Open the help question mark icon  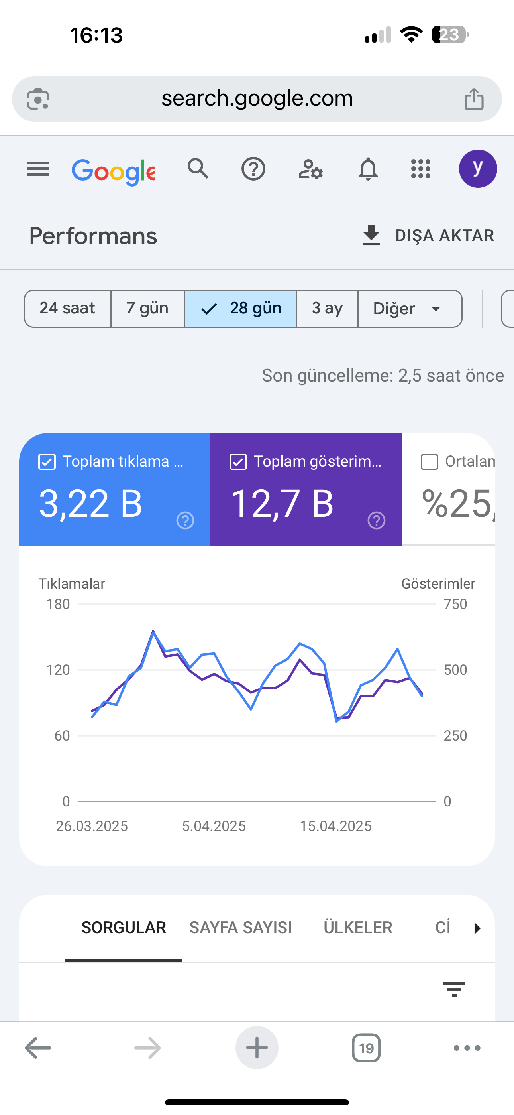(x=253, y=169)
